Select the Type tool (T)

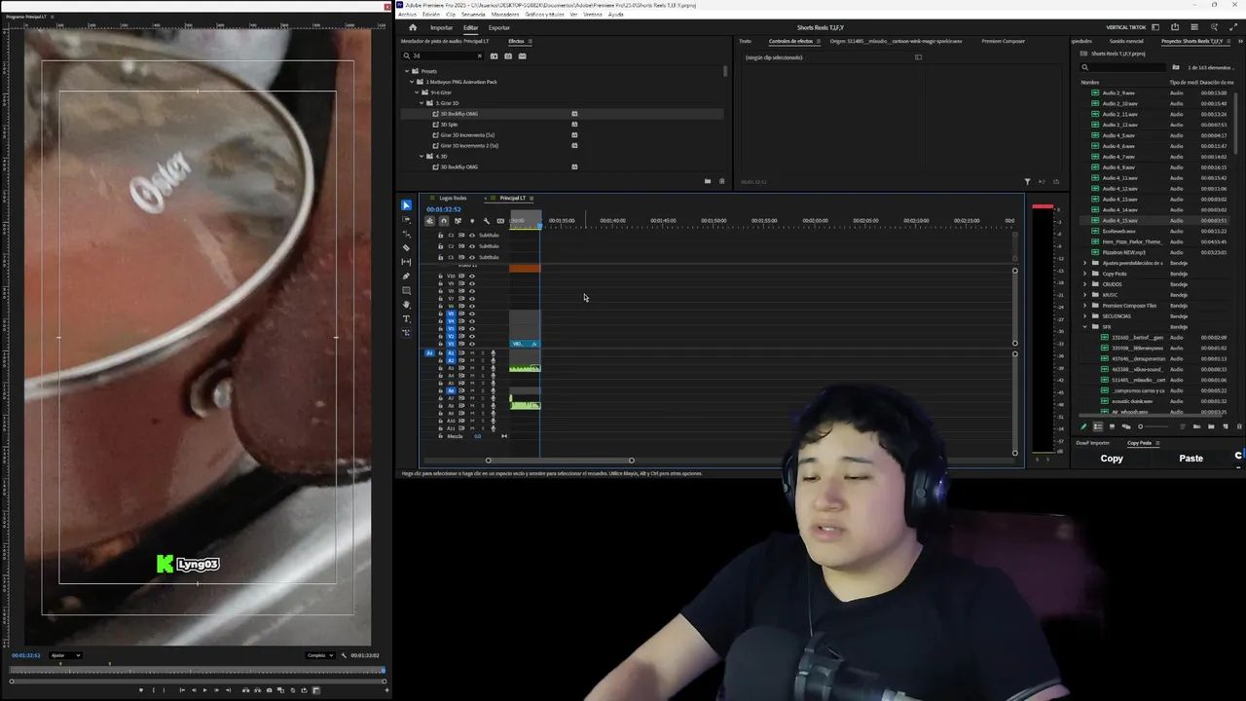click(406, 318)
